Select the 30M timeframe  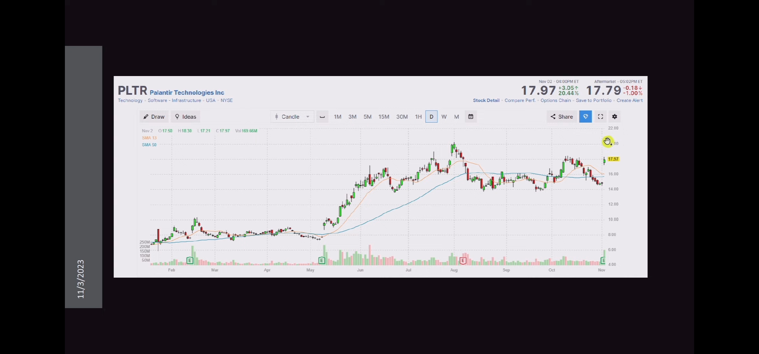pos(402,117)
